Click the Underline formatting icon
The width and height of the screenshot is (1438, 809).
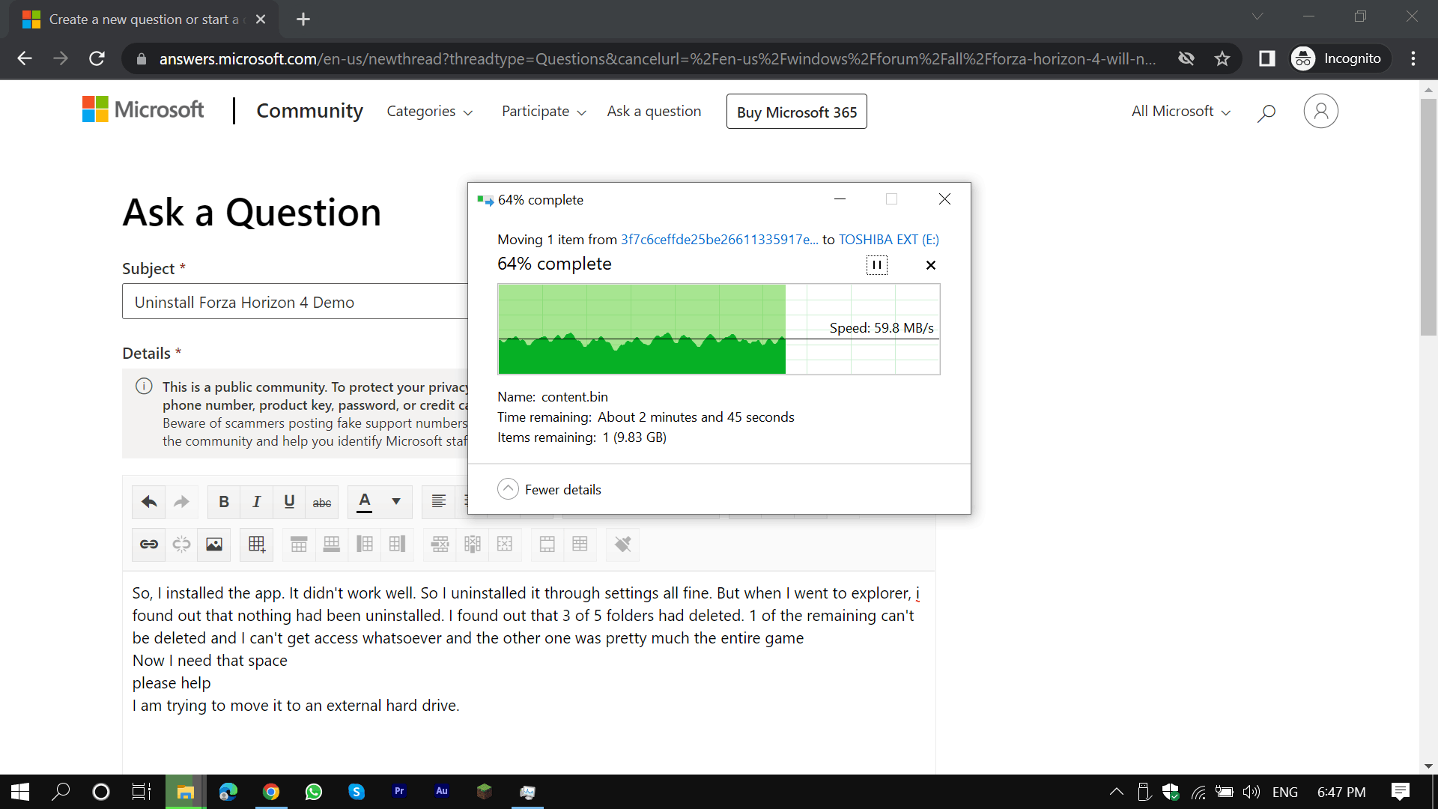pyautogui.click(x=289, y=501)
